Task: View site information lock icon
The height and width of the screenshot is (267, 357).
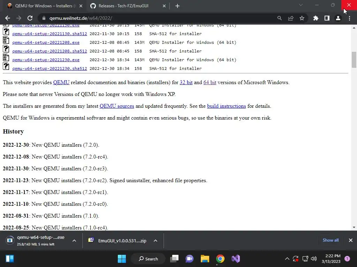Action: click(44, 18)
